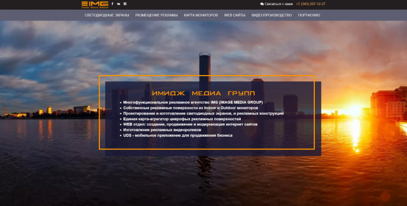Click the line Многофункциональное рекламное агентство IMG
Image resolution: width=407 pixels, height=206 pixels.
click(193, 102)
